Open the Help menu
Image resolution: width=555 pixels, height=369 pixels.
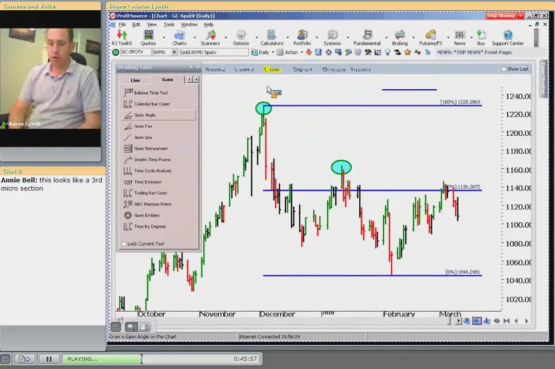209,24
